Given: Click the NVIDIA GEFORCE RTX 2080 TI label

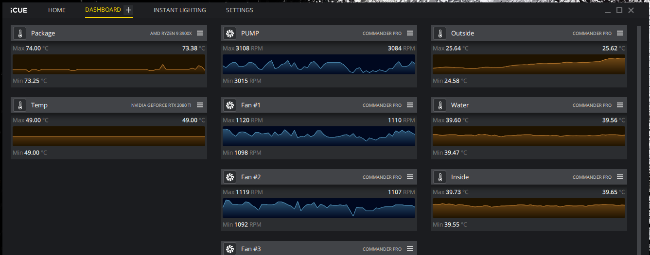Looking at the screenshot, I should pyautogui.click(x=161, y=105).
